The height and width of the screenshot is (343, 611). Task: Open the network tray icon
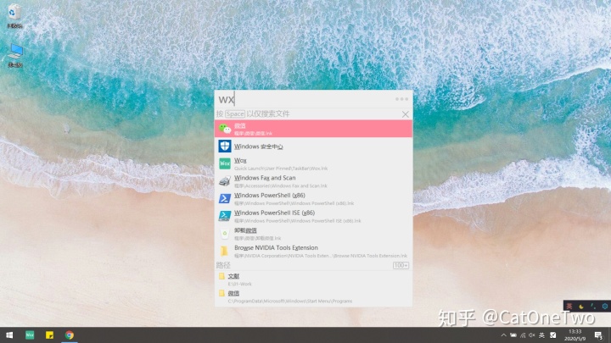523,335
